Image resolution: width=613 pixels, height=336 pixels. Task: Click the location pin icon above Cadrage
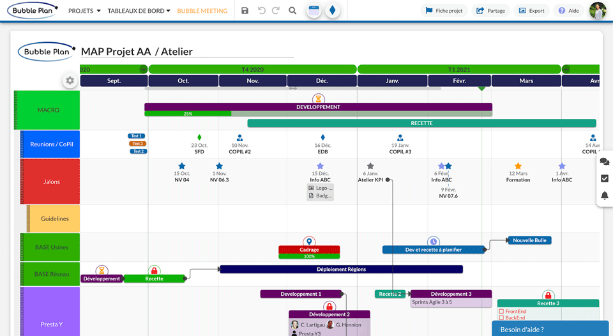309,241
